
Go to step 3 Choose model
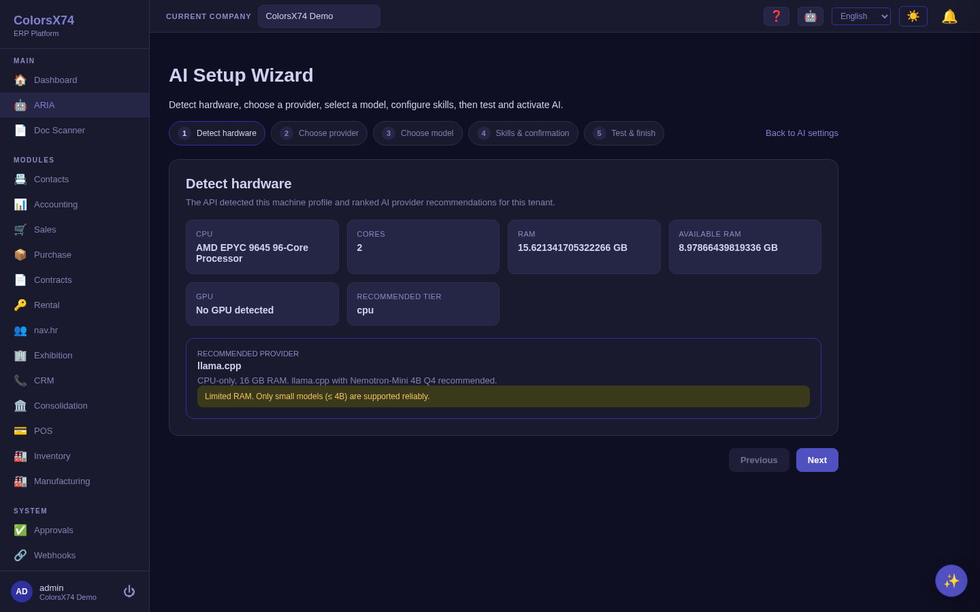(418, 133)
